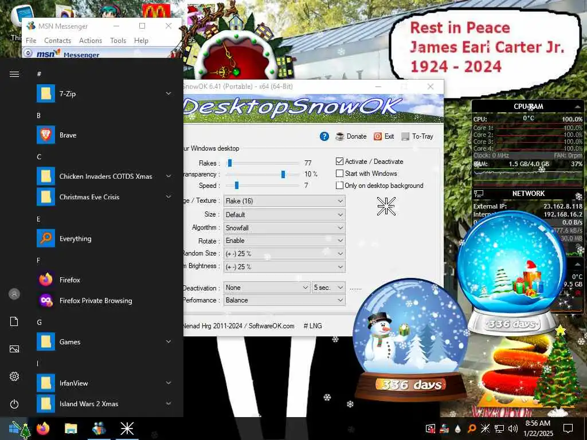Viewport: 587px width, 440px height.
Task: Open File Explorer from the taskbar
Action: pos(71,429)
